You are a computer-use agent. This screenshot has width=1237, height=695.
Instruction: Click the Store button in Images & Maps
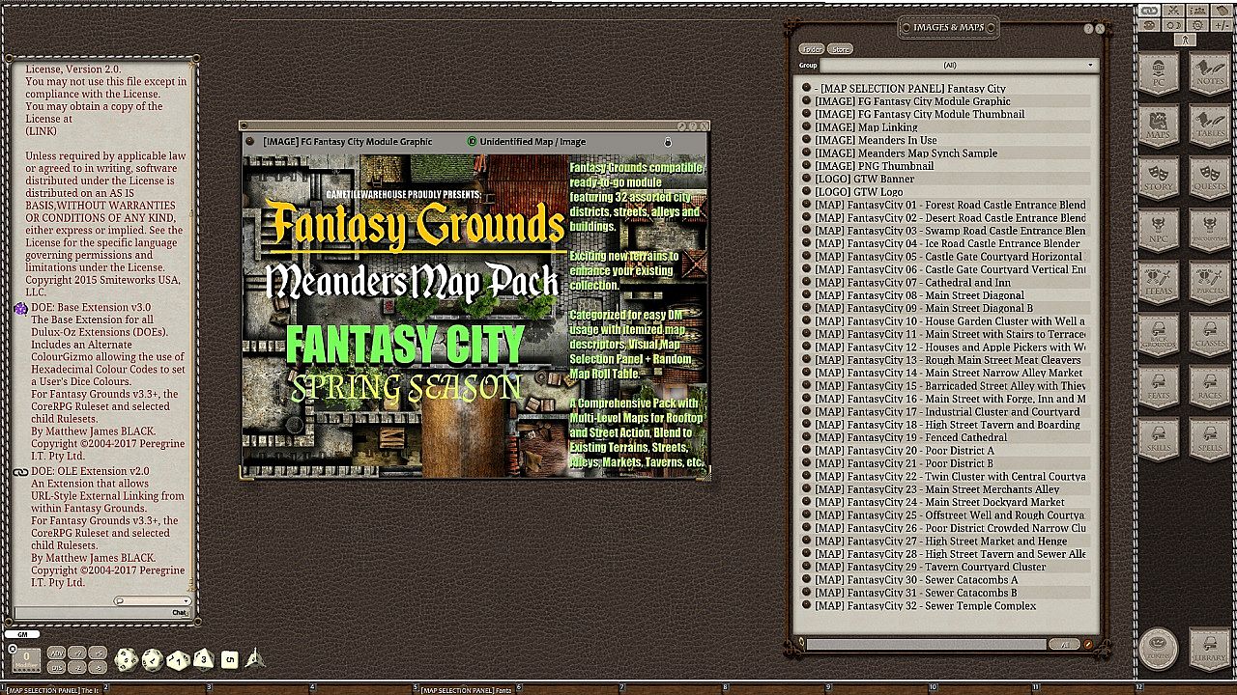(841, 49)
